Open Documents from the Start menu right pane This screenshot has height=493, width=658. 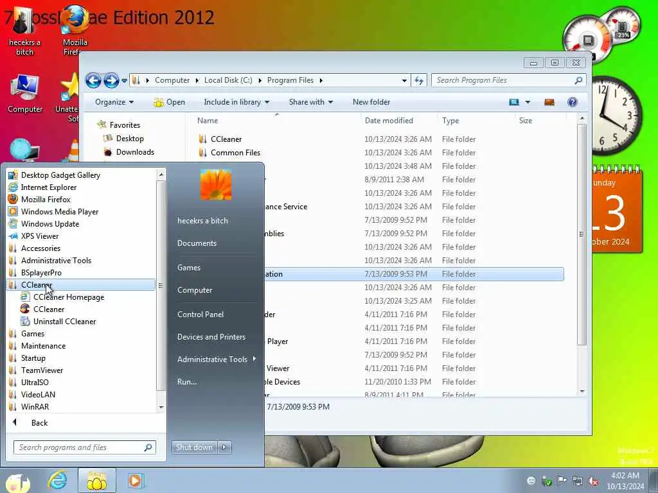pyautogui.click(x=197, y=243)
